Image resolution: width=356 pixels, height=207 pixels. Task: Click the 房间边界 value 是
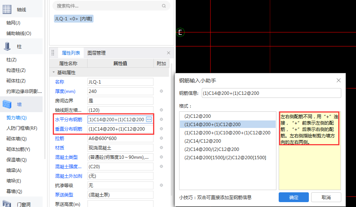coord(120,100)
